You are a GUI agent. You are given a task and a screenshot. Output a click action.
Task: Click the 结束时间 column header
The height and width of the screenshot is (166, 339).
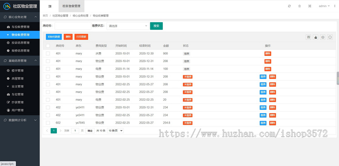coord(145,46)
